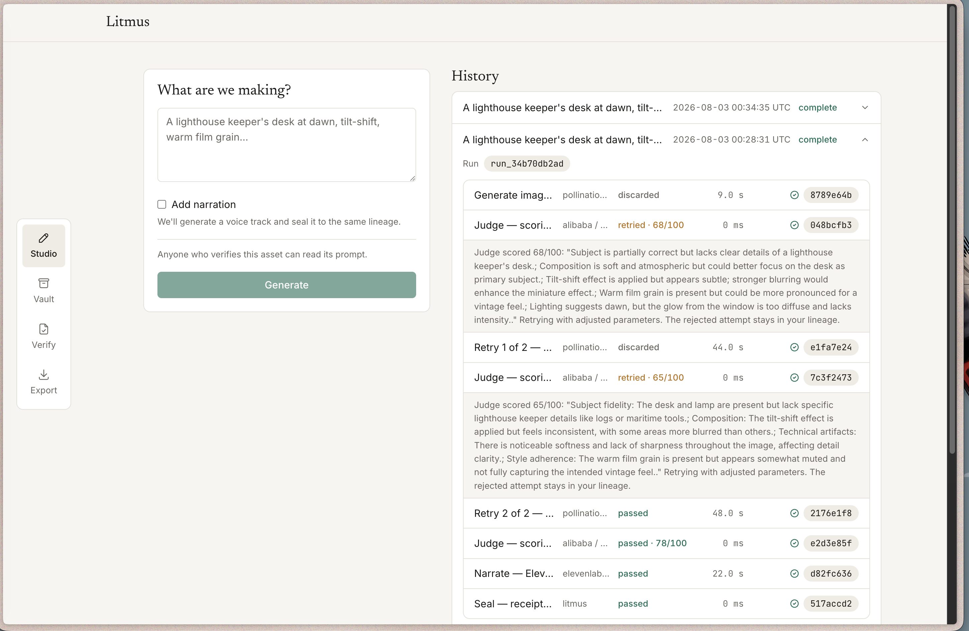969x631 pixels.
Task: Open the Vault section
Action: coord(43,291)
